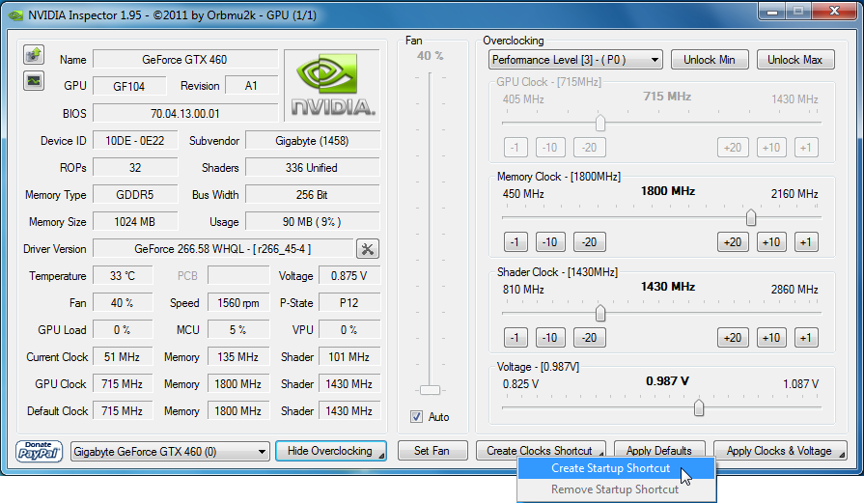Click the NVIDIA Inspector title bar icon
The width and height of the screenshot is (864, 503).
14,15
